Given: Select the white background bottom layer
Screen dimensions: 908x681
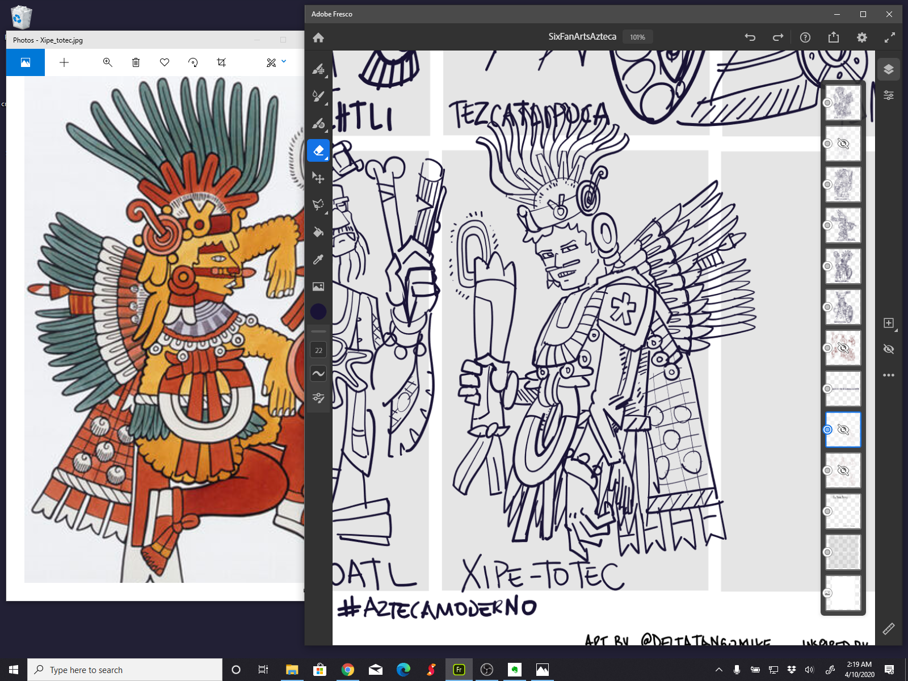Looking at the screenshot, I should [x=843, y=593].
